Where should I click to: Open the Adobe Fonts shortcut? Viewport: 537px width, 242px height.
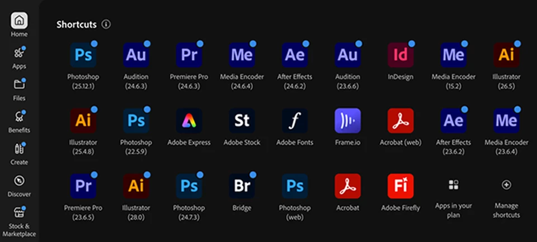tap(295, 120)
